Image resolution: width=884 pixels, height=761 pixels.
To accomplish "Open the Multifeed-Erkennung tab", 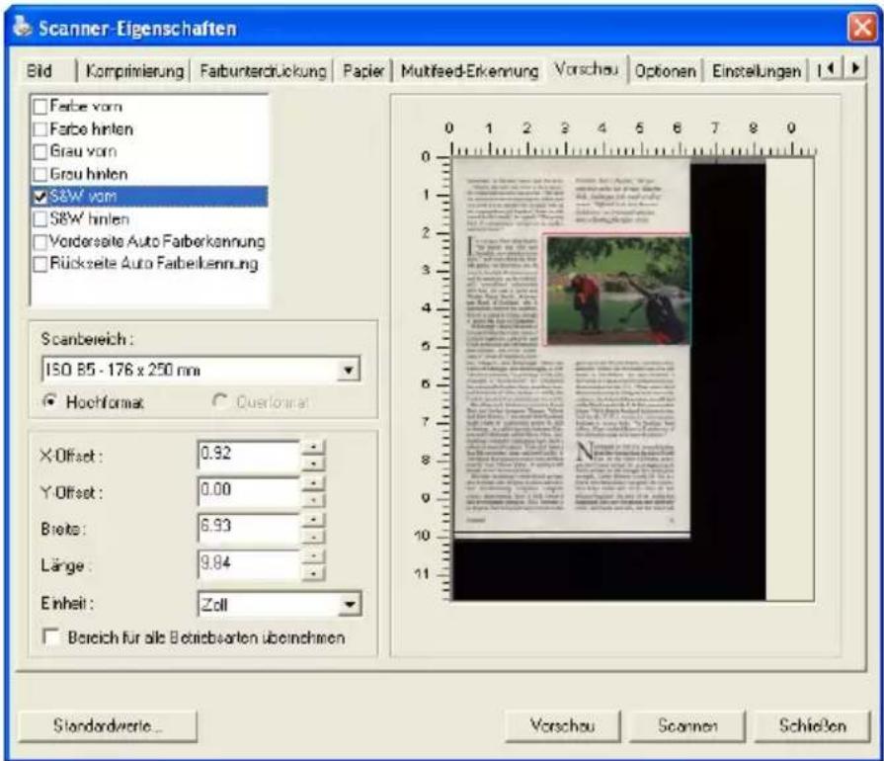I will (469, 71).
